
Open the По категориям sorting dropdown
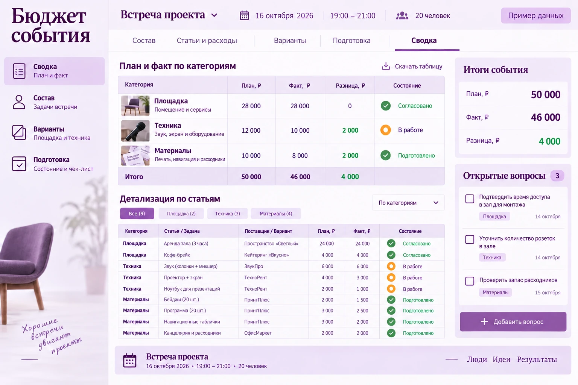[x=408, y=203]
